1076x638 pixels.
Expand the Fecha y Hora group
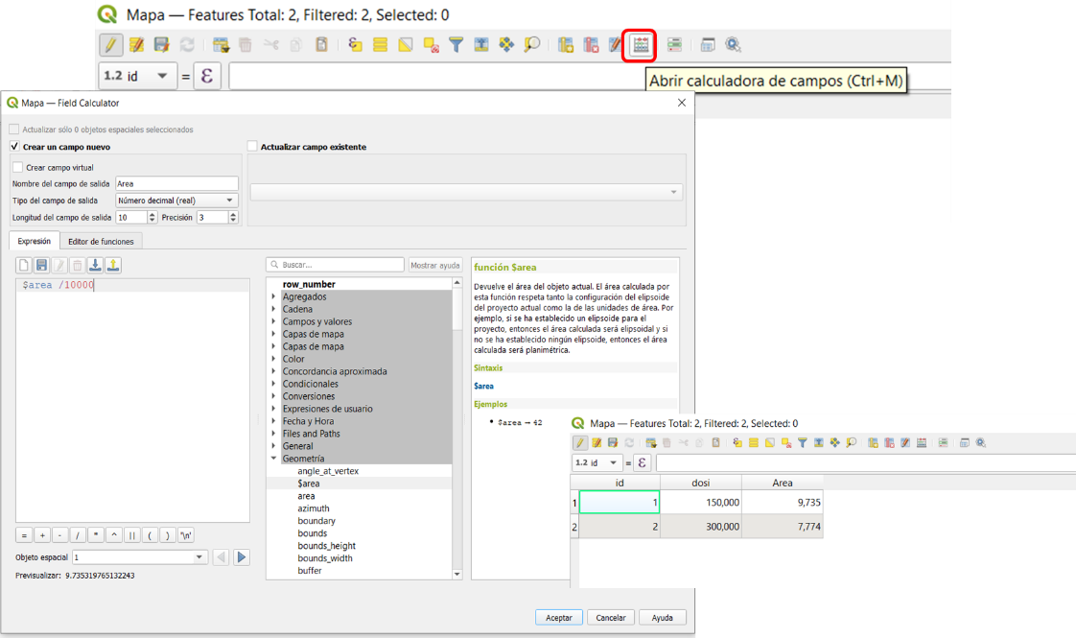[x=273, y=421]
